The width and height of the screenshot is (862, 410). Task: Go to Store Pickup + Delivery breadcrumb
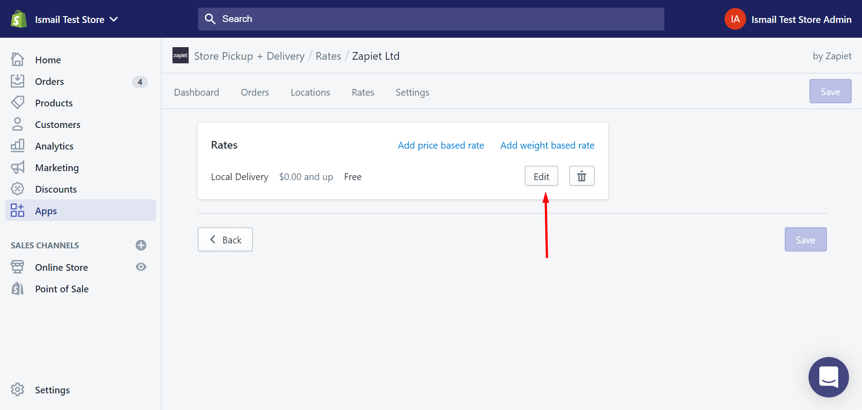pos(249,56)
